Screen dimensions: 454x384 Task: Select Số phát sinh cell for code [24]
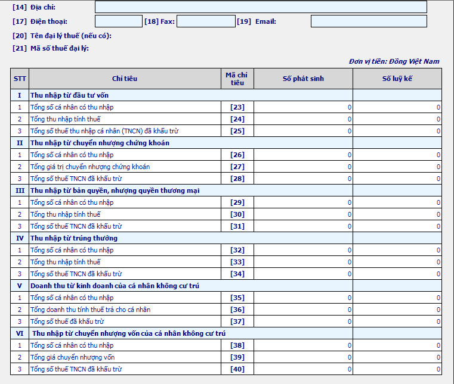click(303, 119)
